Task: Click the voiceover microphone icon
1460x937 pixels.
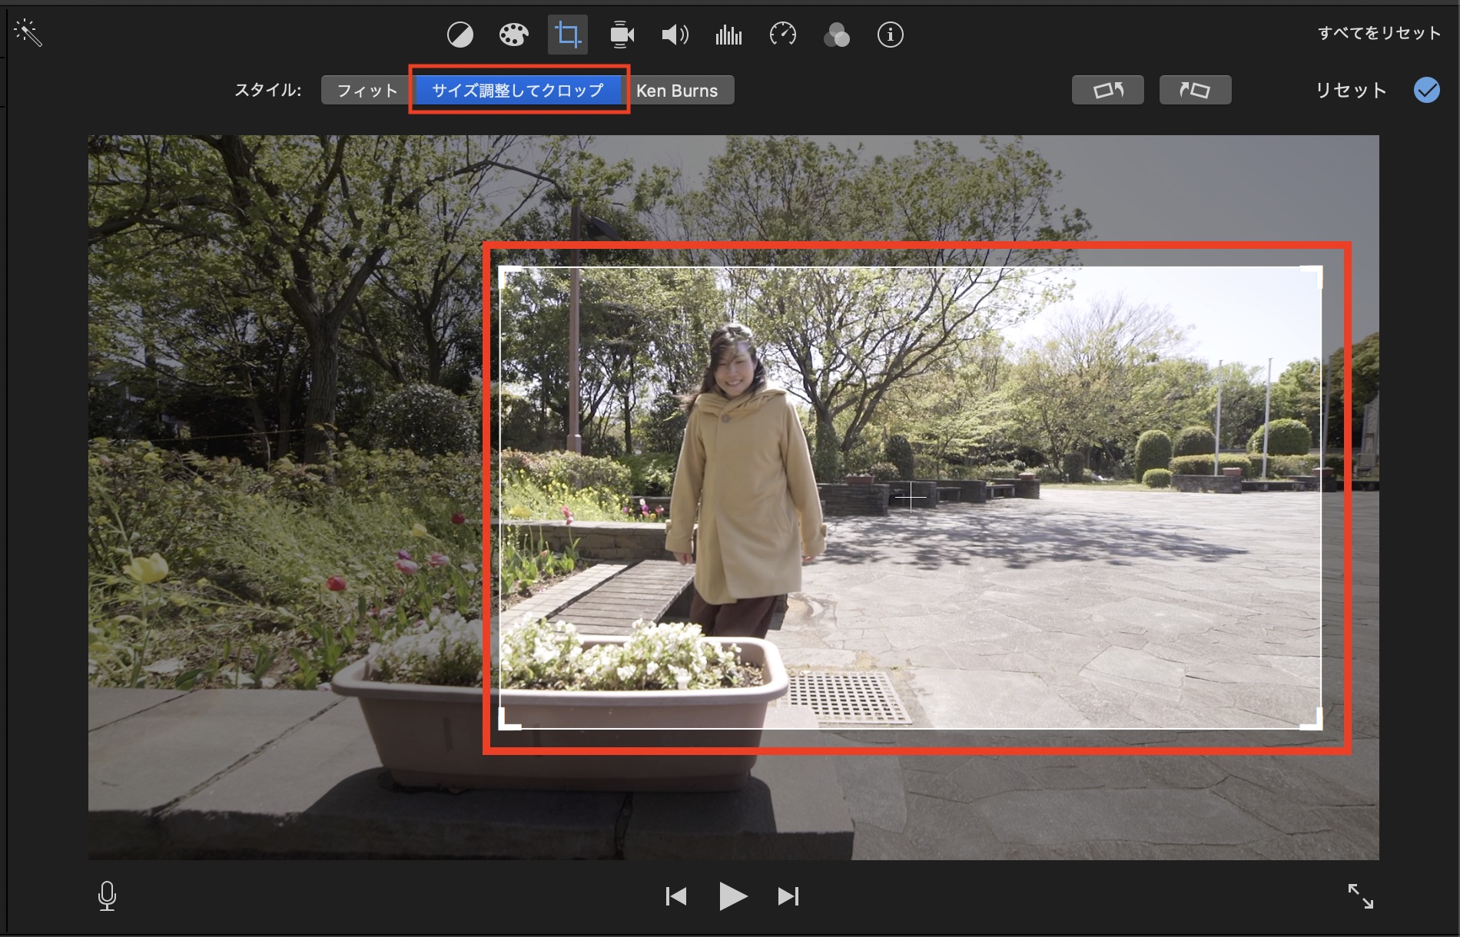Action: tap(108, 896)
